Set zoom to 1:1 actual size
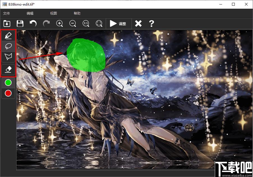Screen dimensions: 253x177 click(86, 24)
